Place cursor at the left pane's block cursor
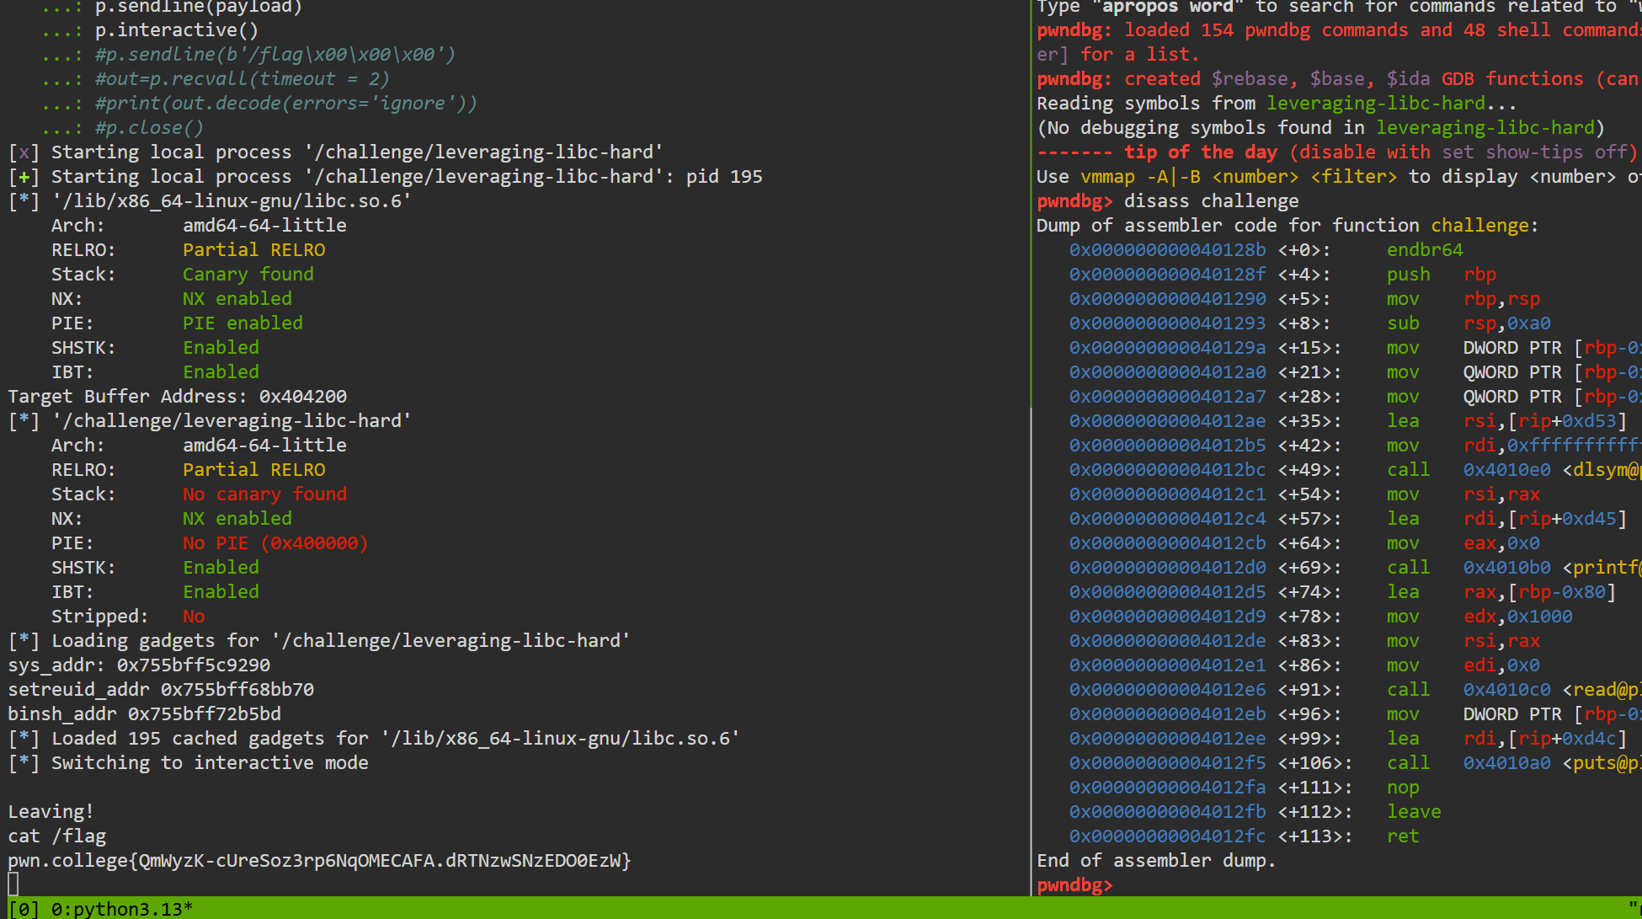 point(13,884)
